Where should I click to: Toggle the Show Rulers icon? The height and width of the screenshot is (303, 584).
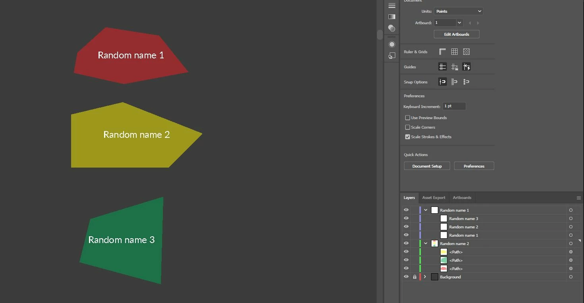click(x=443, y=52)
